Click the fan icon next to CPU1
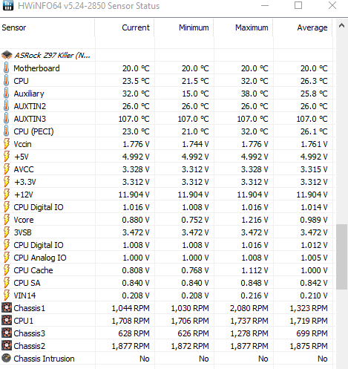Screen dimensions: 348x369 point(7,320)
